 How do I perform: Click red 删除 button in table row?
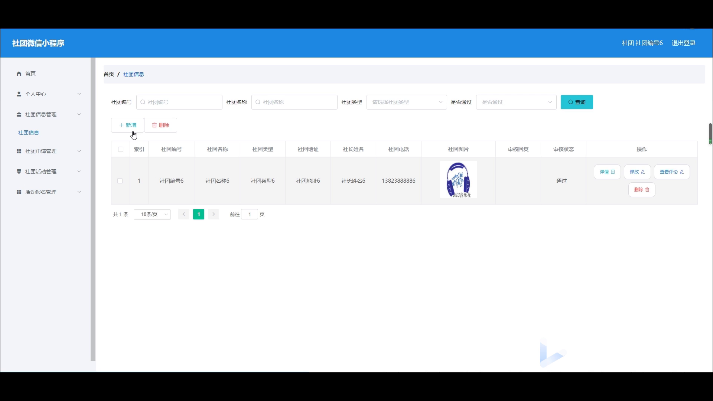coord(642,190)
